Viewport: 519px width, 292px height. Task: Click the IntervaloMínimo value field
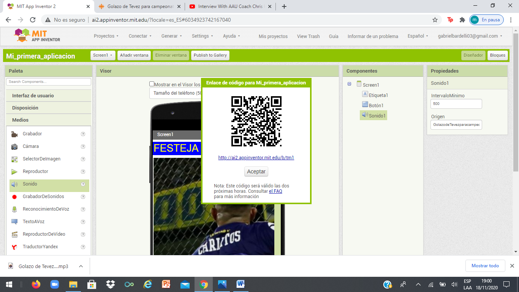pyautogui.click(x=456, y=104)
